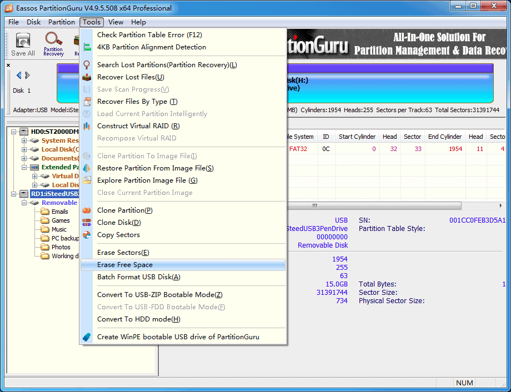Click the Recover Files By Type icon
This screenshot has width=511, height=392.
[x=87, y=102]
